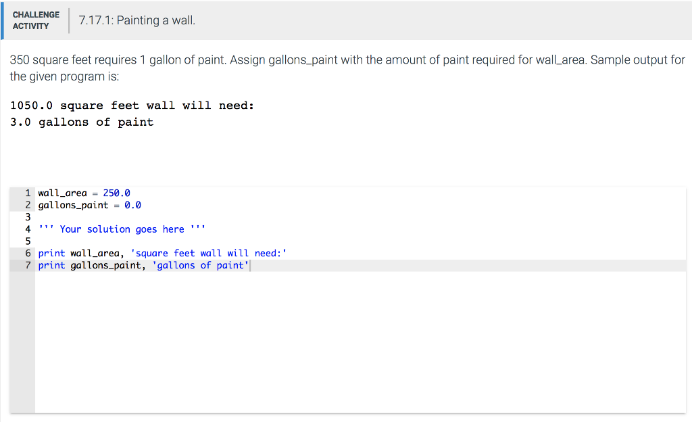Click line number 7 in the editor gutter
The image size is (692, 422).
click(28, 265)
